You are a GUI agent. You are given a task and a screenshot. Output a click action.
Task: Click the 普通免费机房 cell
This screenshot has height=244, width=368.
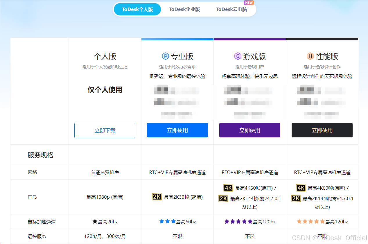(105, 172)
